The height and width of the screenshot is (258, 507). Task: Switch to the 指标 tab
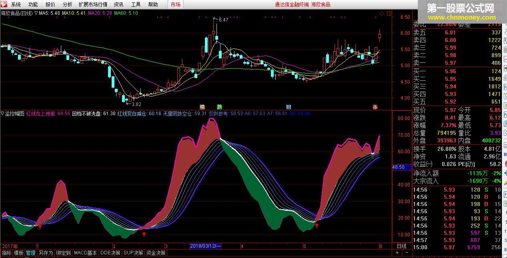coord(7,253)
